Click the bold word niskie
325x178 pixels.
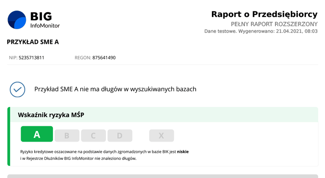click(183, 151)
